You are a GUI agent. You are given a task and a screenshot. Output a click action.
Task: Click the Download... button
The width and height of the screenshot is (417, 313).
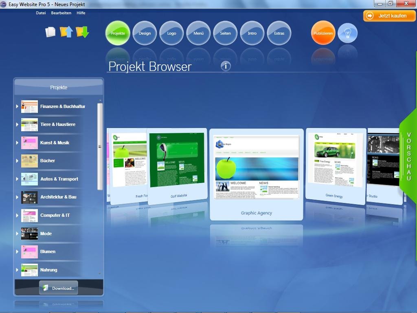pos(59,288)
